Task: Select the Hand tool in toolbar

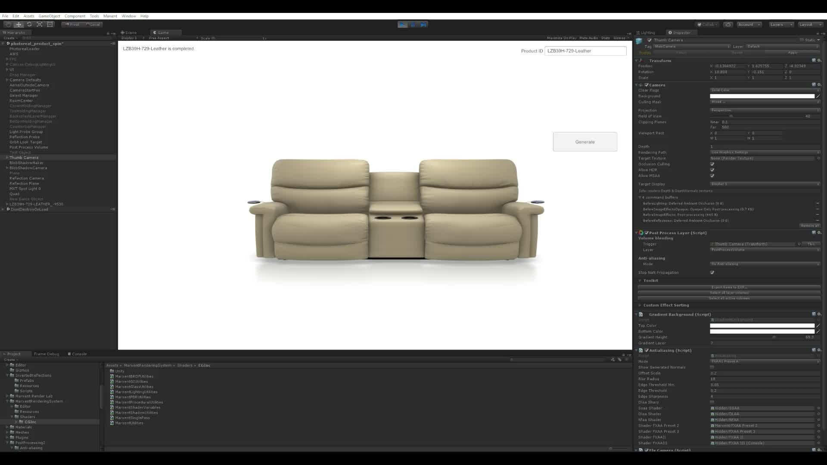Action: [8, 25]
